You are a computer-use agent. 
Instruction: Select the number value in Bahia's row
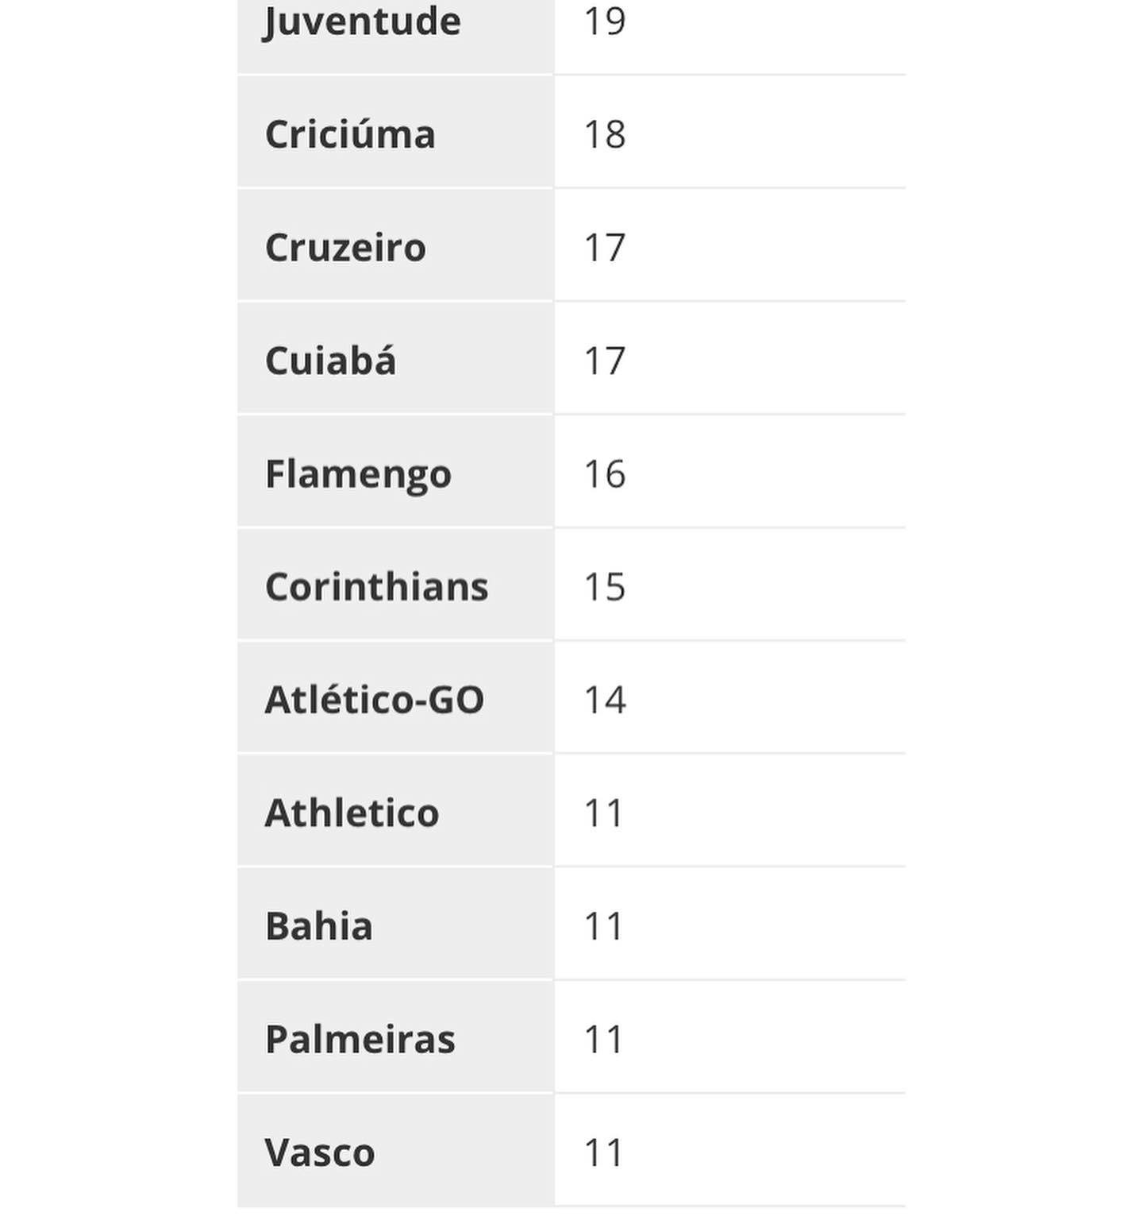[x=603, y=926]
